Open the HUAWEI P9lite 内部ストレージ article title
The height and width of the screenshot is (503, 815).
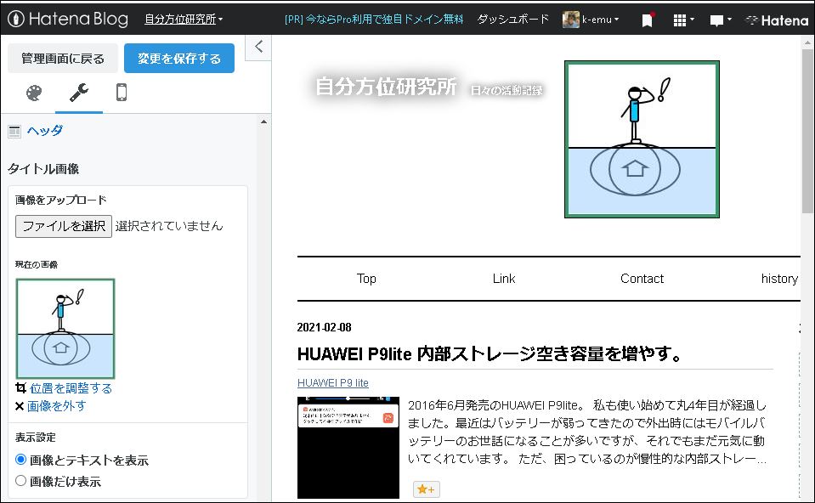pyautogui.click(x=490, y=353)
